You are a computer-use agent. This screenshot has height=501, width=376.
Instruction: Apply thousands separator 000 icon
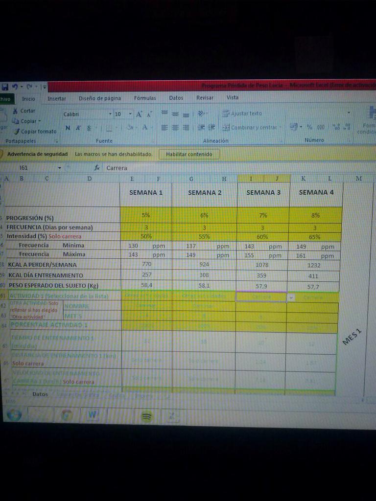321,127
